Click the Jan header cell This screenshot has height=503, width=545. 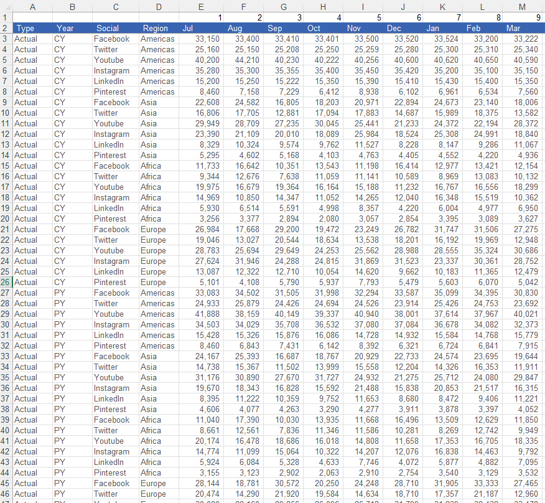[442, 28]
